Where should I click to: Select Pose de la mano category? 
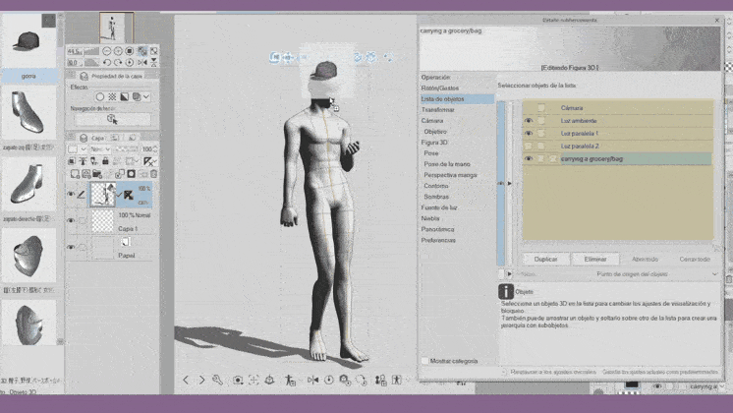[447, 164]
